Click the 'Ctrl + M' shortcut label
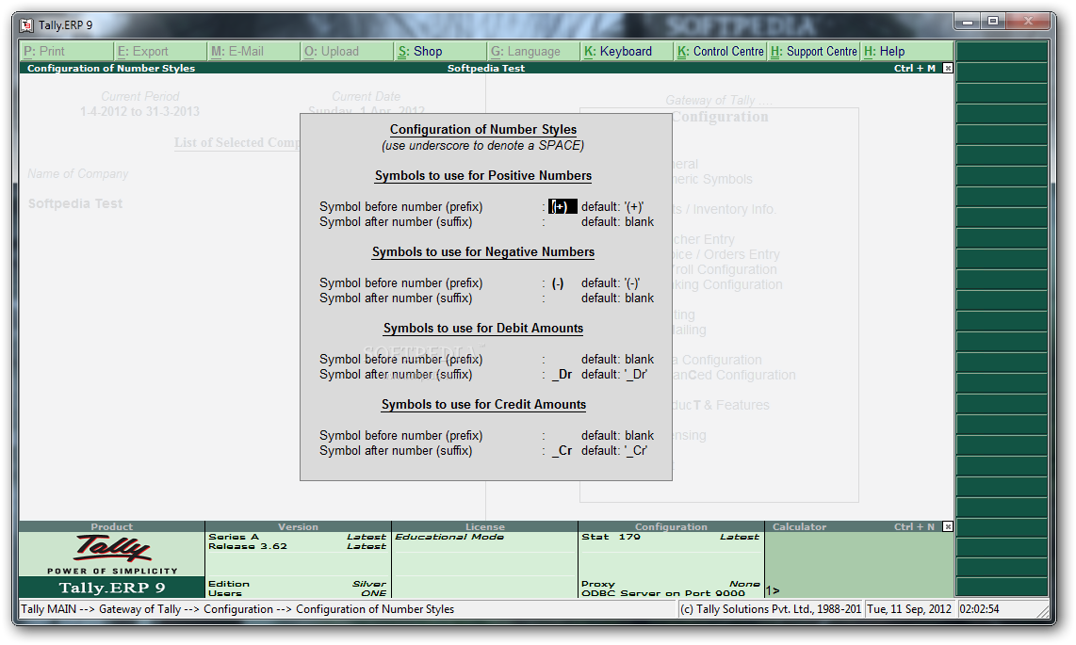 click(915, 68)
